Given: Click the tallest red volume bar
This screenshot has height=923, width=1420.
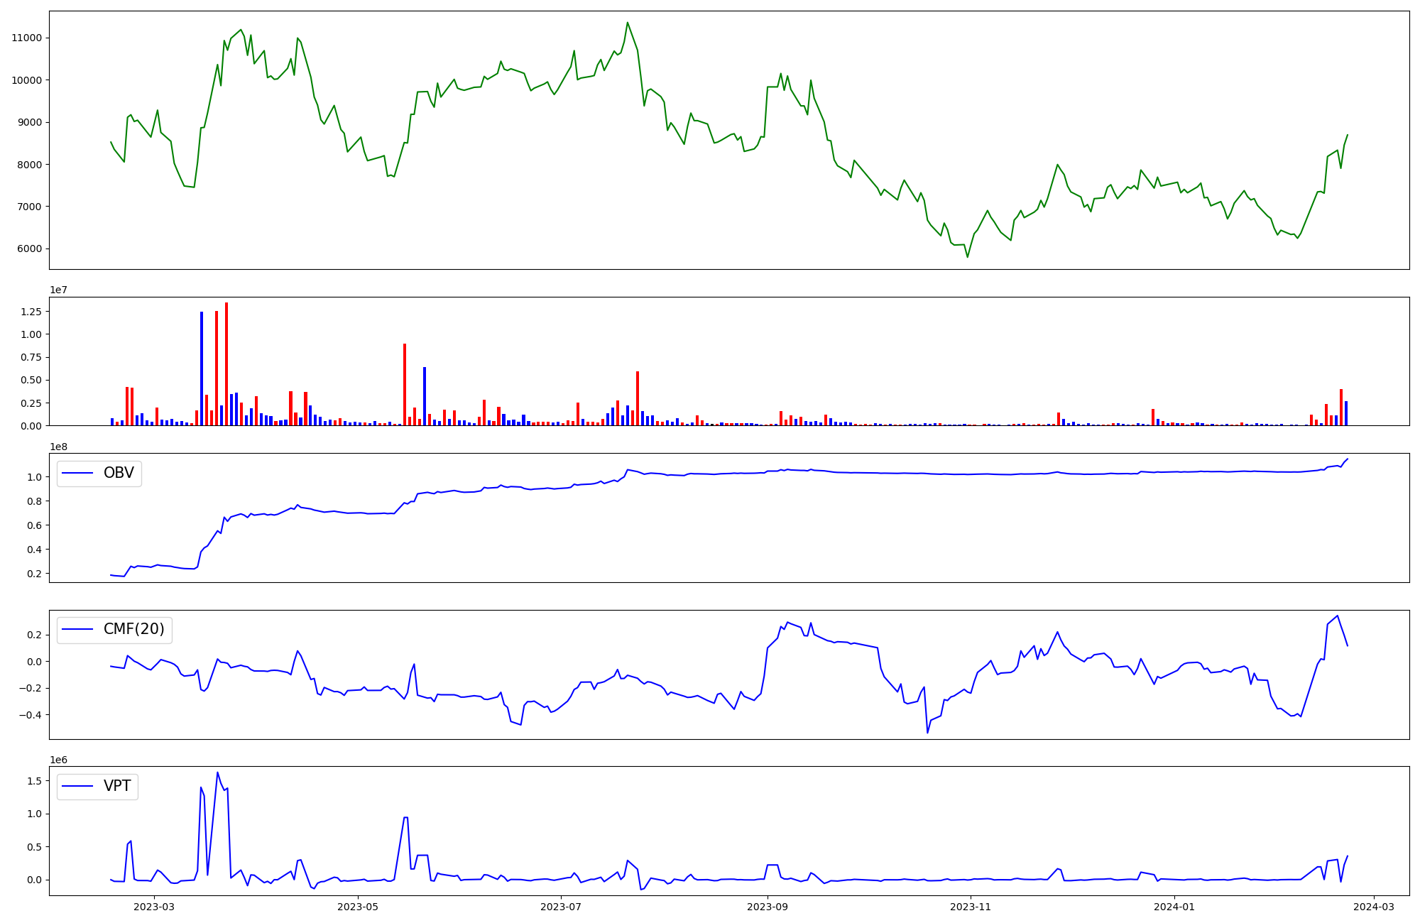Looking at the screenshot, I should click(226, 362).
